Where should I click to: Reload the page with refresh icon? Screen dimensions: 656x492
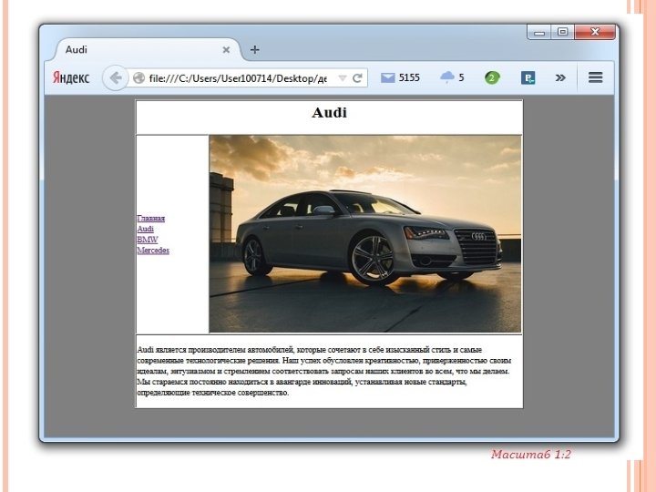pos(357,77)
